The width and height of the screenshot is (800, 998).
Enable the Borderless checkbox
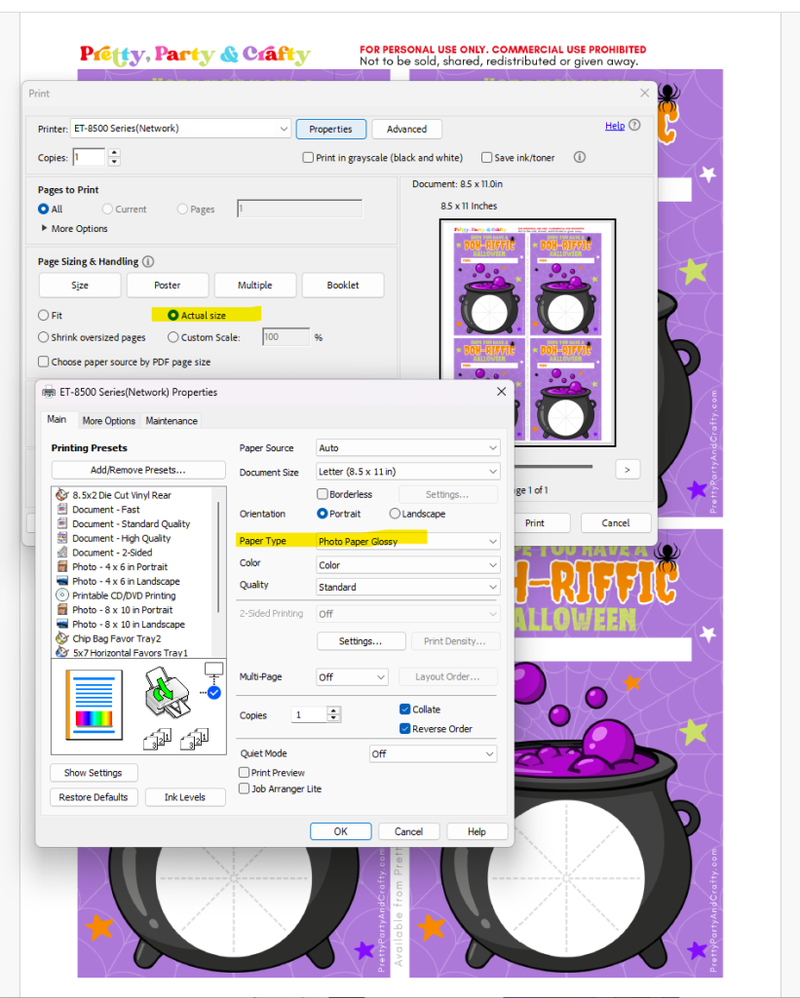[x=323, y=494]
